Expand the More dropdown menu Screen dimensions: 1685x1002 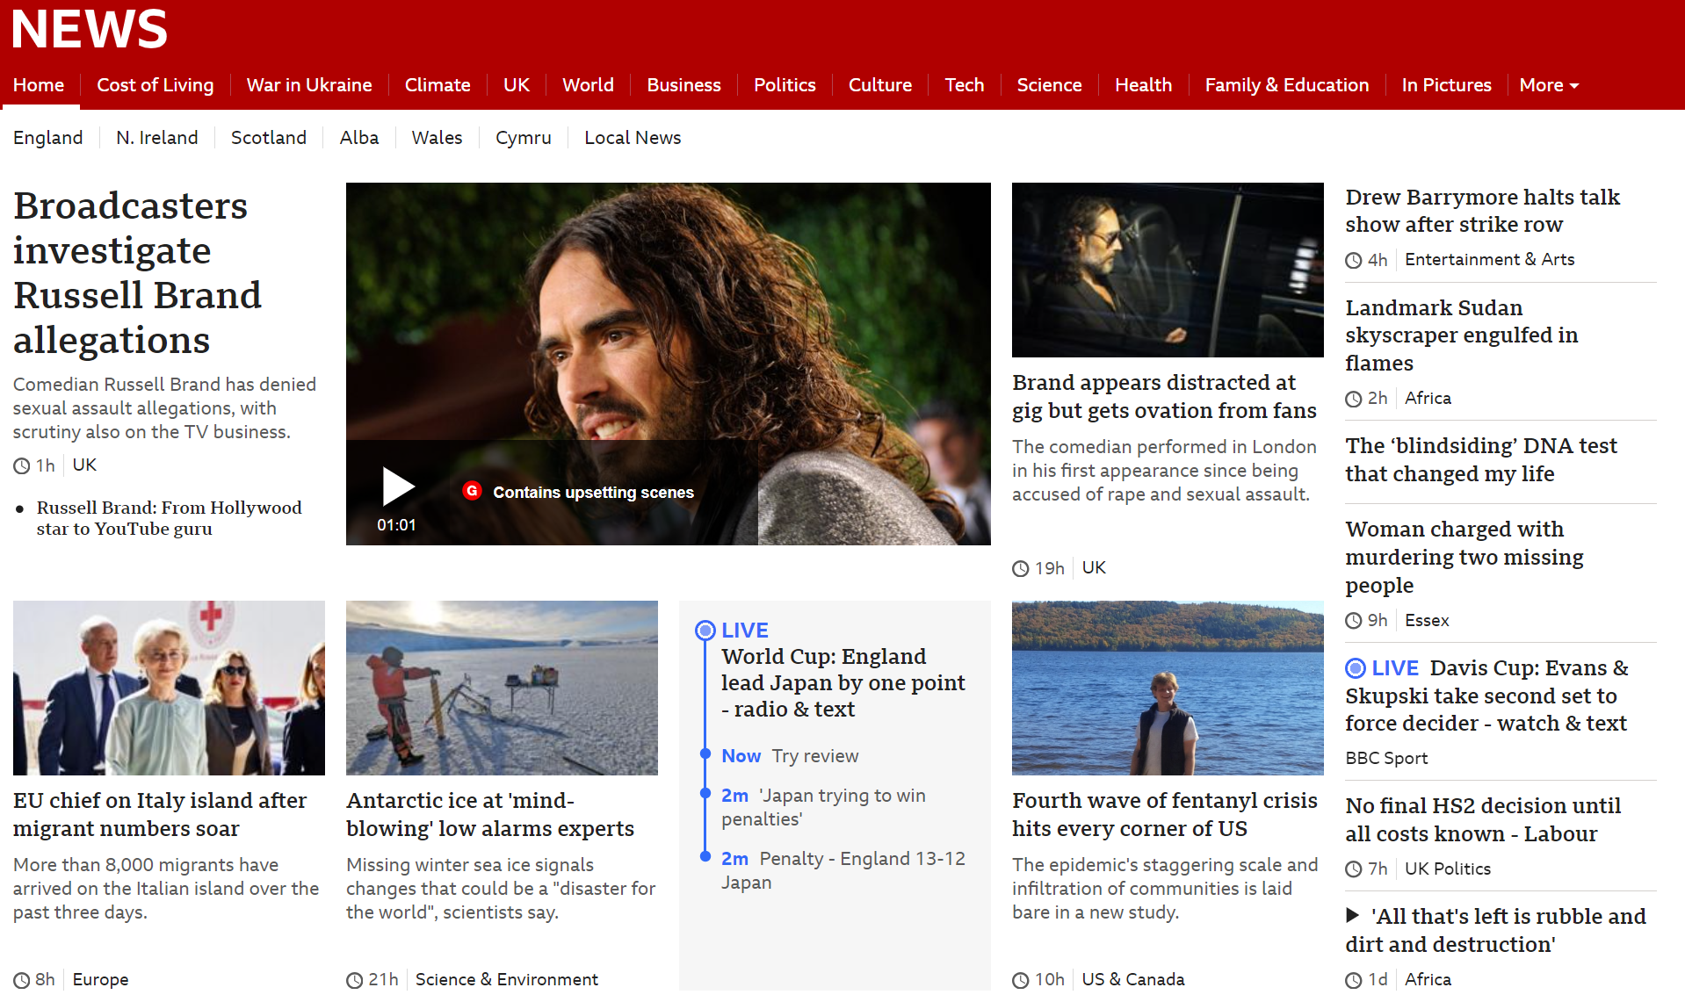1548,85
